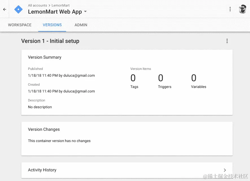Open the LemonMart breadcrumb link
The height and width of the screenshot is (181, 250).
click(60, 5)
